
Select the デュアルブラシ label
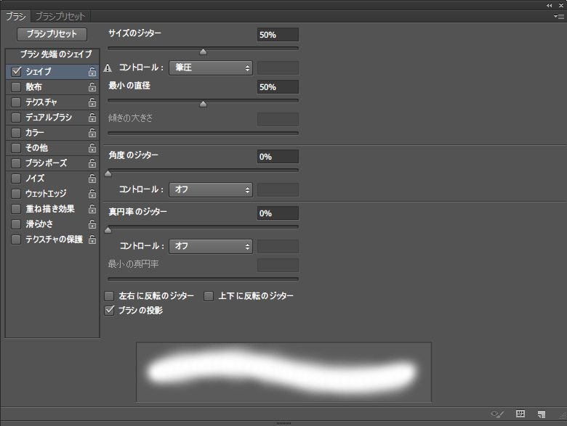49,118
